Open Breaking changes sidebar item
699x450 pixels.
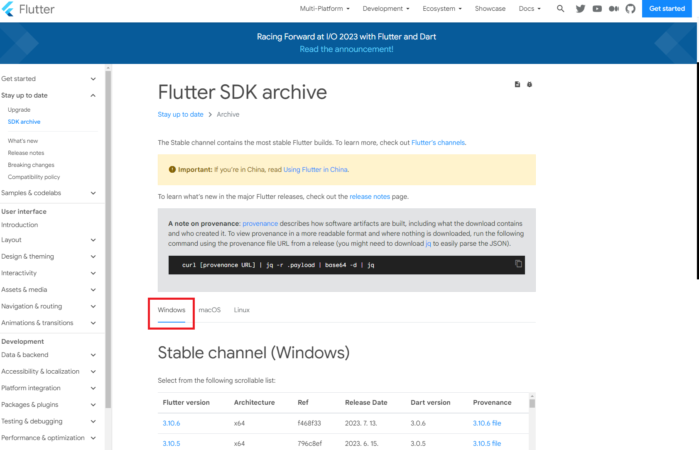point(31,165)
